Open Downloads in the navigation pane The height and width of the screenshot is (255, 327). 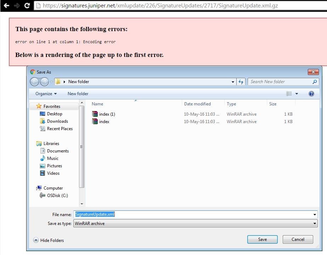pos(57,121)
